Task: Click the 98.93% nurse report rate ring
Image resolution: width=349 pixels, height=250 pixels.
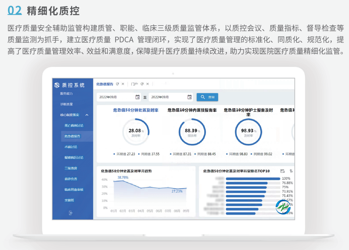Action: click(248, 132)
